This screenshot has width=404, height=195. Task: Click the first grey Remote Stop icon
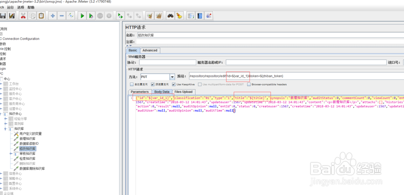pos(130,16)
